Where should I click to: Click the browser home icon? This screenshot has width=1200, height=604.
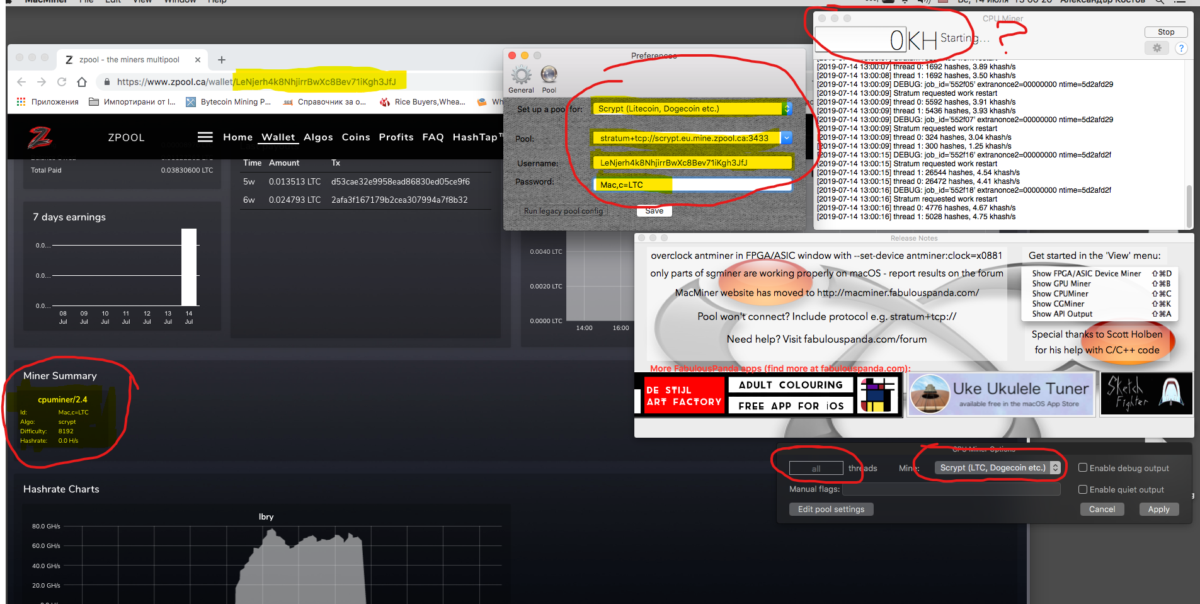[82, 82]
